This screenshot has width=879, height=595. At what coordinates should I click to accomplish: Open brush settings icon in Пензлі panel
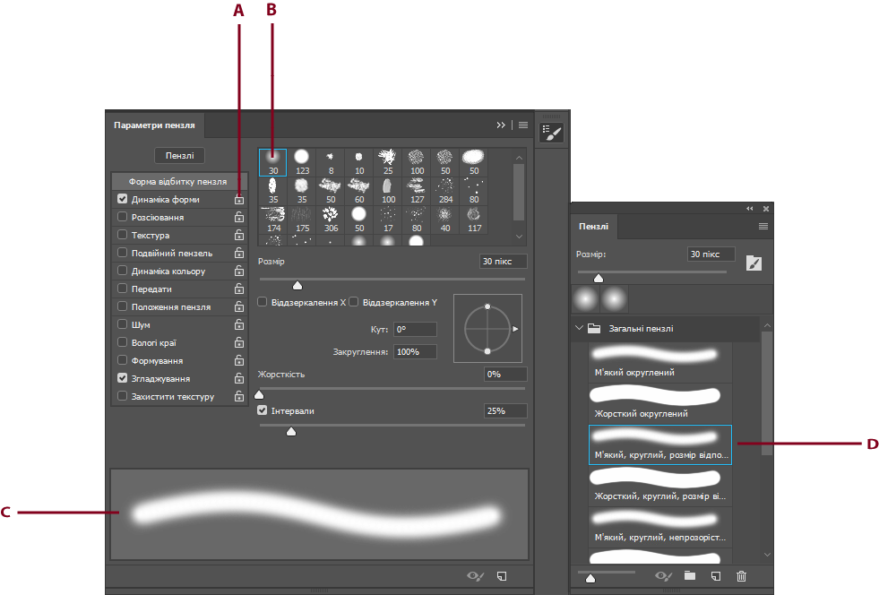click(x=754, y=263)
